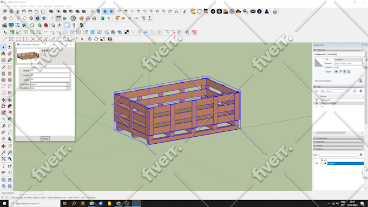Click the info circle icon
Image resolution: width=368 pixels, height=207 pixels.
pyautogui.click(x=259, y=11)
